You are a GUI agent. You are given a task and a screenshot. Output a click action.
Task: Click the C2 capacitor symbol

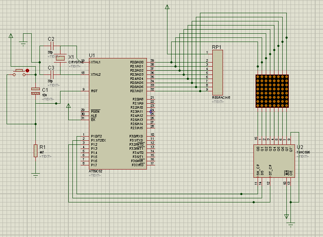(x=51, y=46)
